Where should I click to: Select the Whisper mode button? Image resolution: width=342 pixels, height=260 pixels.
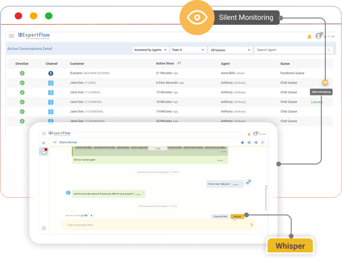pyautogui.click(x=238, y=217)
